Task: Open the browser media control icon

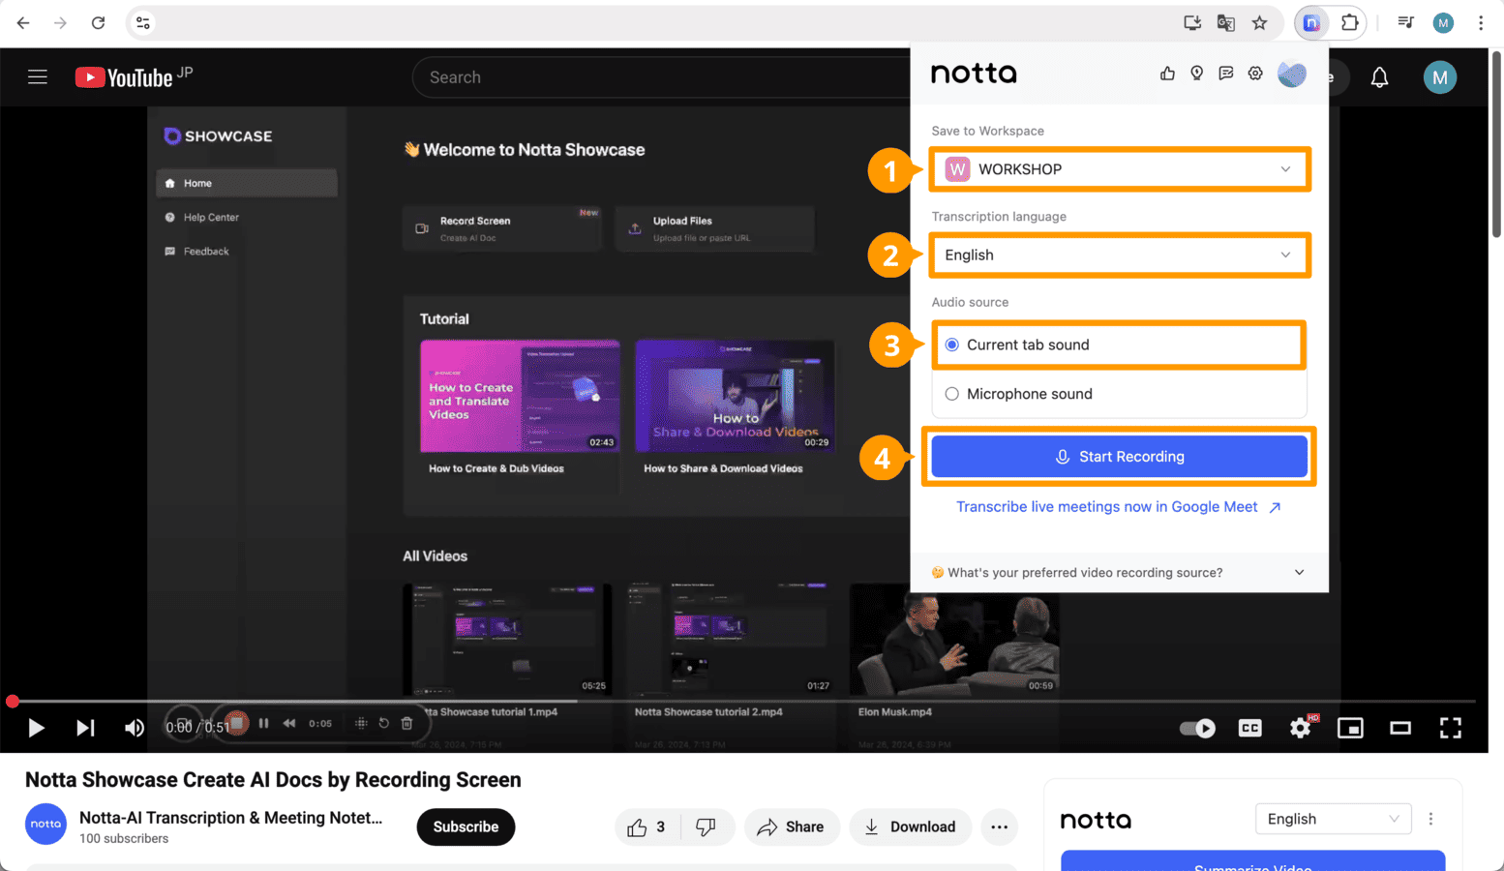Action: [x=1406, y=23]
